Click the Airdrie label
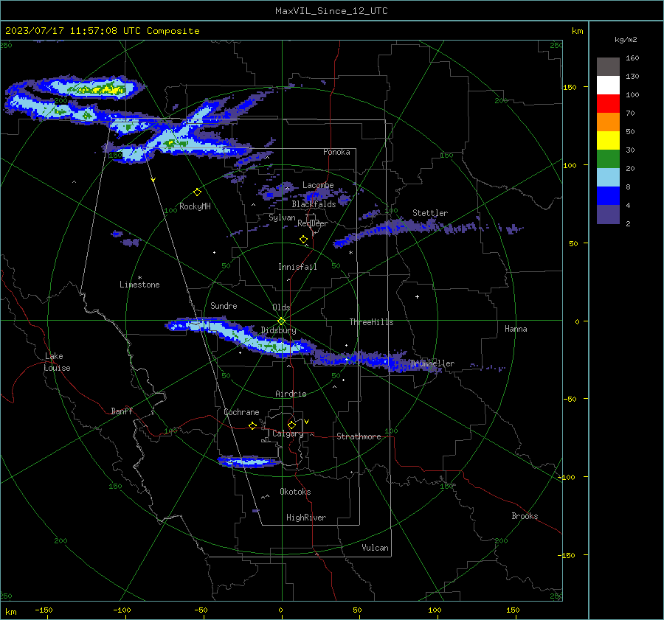The image size is (664, 620). (291, 394)
